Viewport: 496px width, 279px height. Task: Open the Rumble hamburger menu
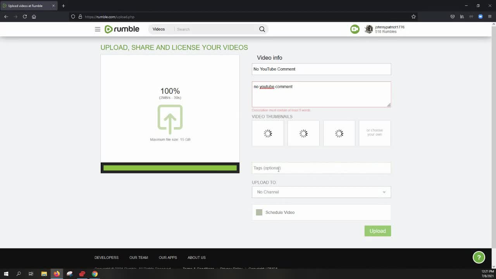point(98,29)
